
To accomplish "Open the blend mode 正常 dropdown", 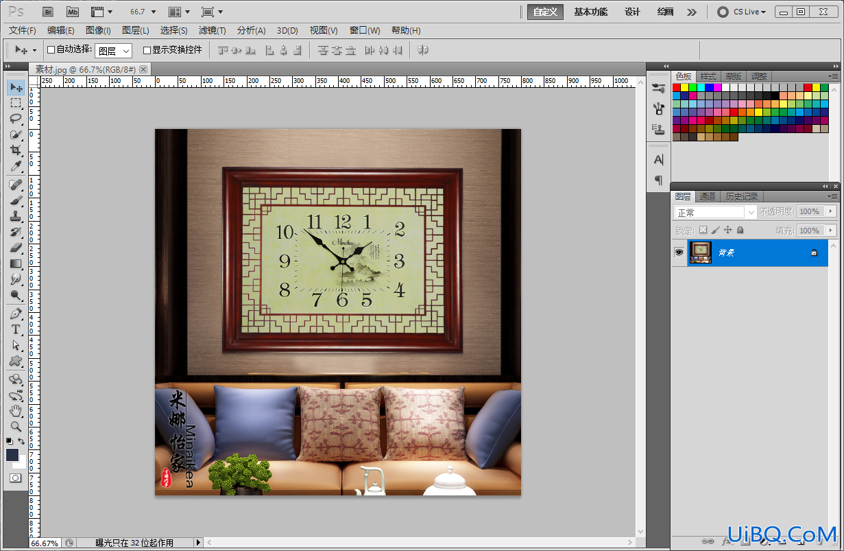I will (715, 213).
